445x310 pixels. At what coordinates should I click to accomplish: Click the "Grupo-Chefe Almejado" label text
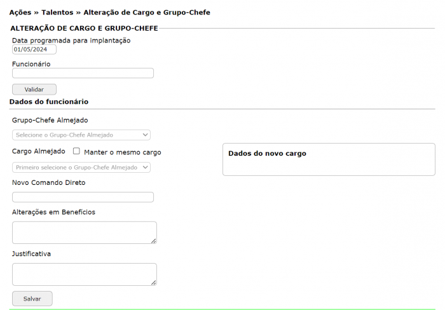click(50, 120)
